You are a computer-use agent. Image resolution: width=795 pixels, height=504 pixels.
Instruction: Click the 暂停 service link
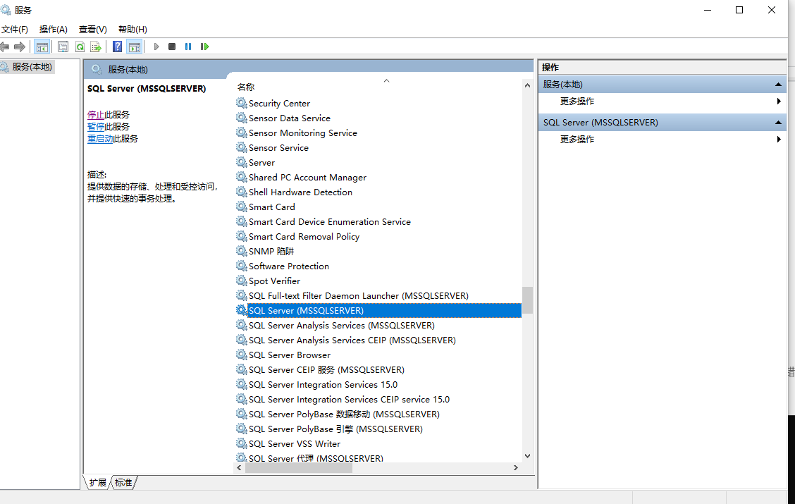95,127
